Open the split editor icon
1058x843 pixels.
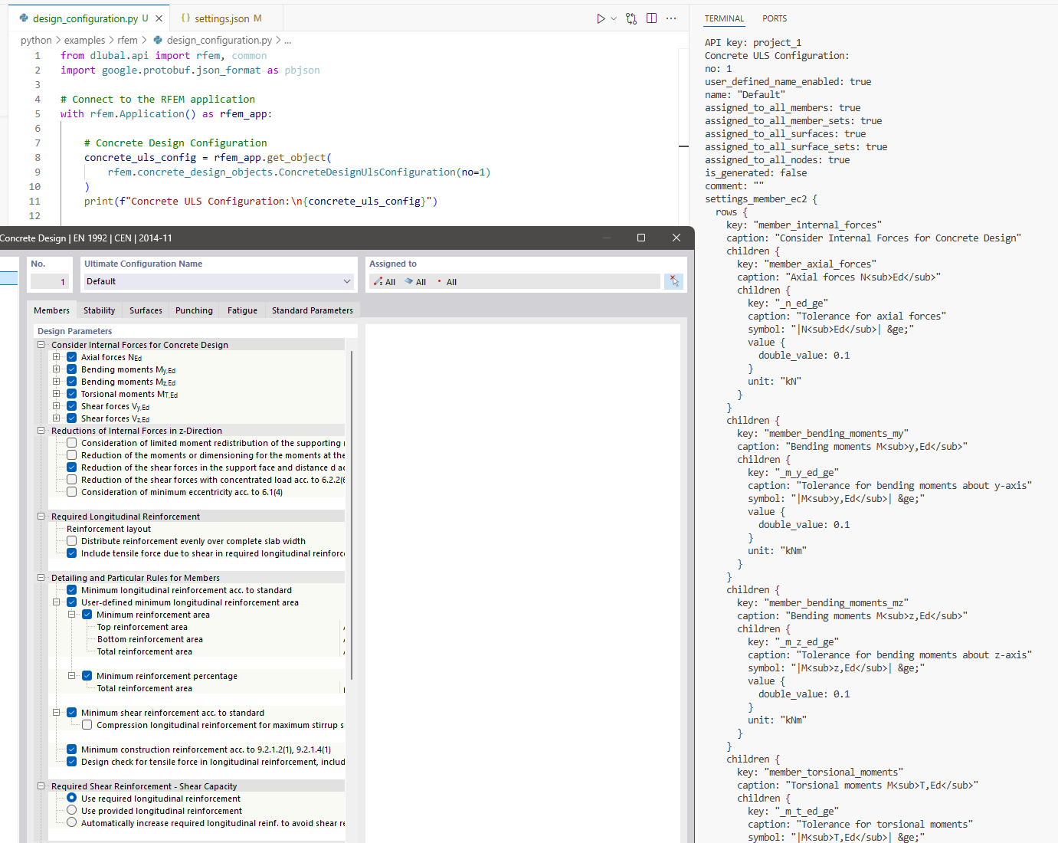651,18
